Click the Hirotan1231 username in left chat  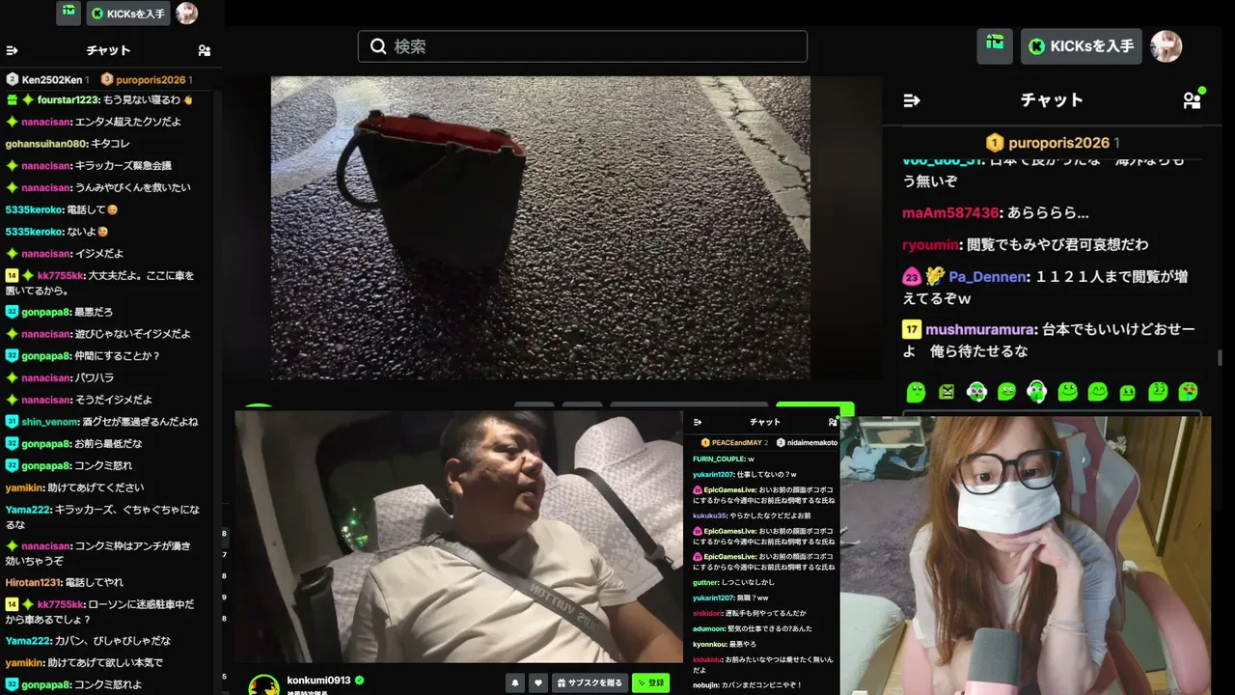(33, 582)
